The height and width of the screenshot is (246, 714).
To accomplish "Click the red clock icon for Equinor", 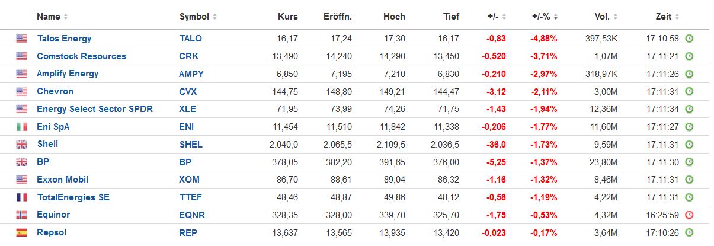I will click(x=689, y=215).
